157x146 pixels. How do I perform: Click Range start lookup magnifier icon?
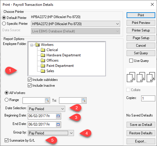[47, 100]
